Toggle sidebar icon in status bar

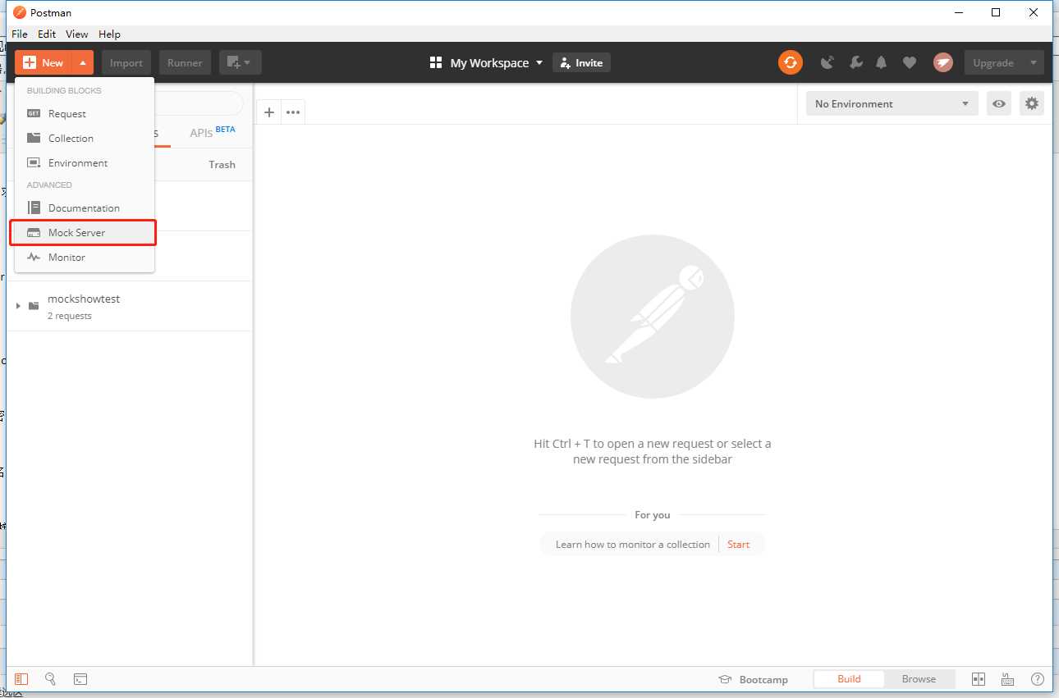22,679
